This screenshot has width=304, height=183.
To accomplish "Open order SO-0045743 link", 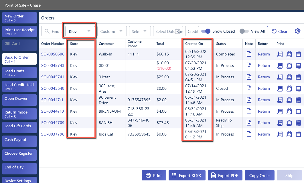I will click(x=53, y=66).
